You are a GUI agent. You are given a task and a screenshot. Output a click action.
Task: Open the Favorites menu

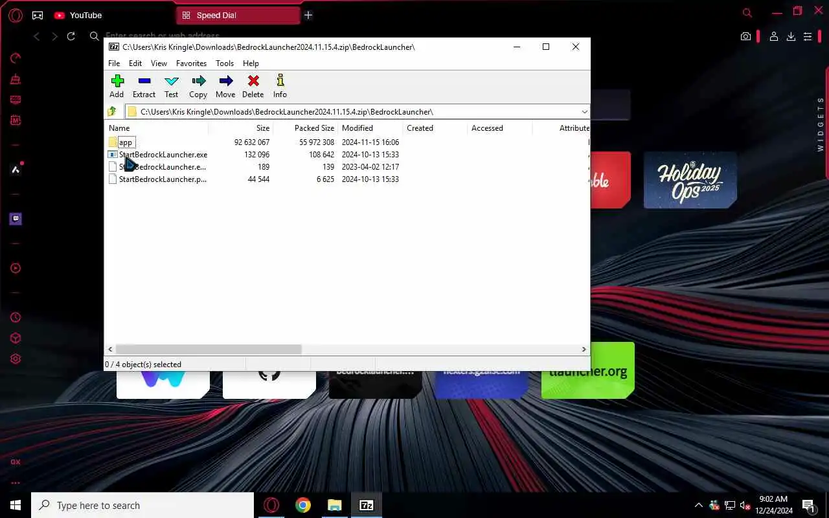(x=191, y=63)
